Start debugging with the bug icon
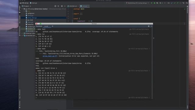Image resolution: width=195 pixels, height=110 pixels. click(154, 3)
